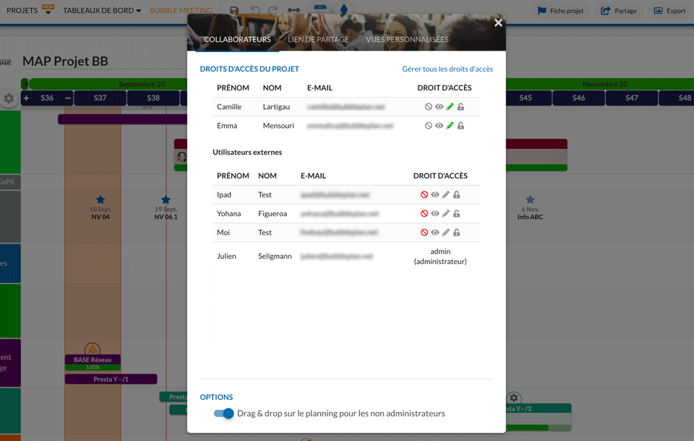The height and width of the screenshot is (441, 694).
Task: Click unlock icon in Ipad Test row
Action: [457, 194]
